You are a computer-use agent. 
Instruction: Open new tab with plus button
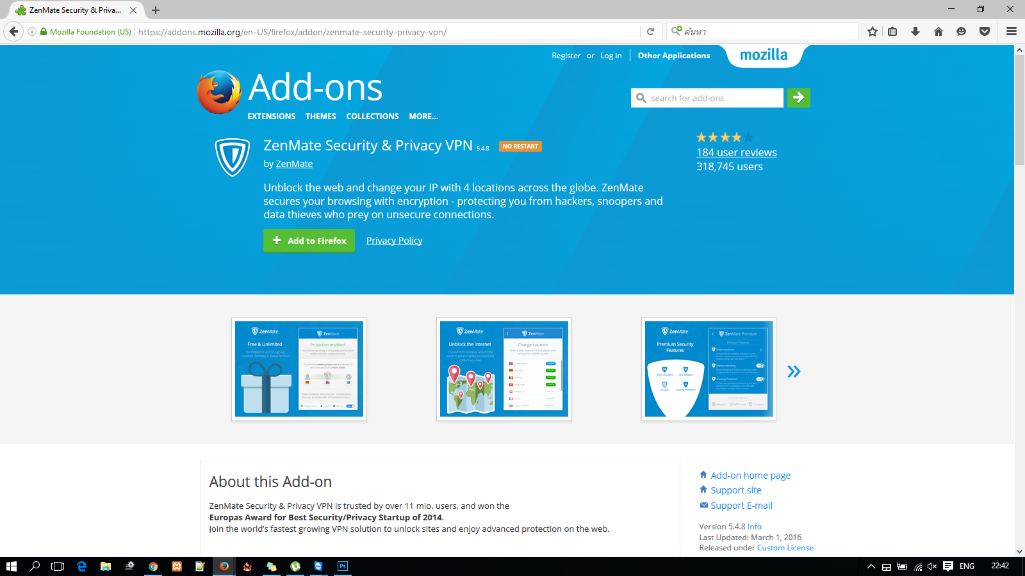coord(156,10)
